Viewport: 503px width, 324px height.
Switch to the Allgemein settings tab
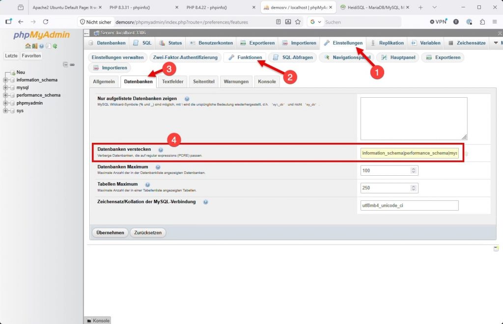tap(104, 81)
